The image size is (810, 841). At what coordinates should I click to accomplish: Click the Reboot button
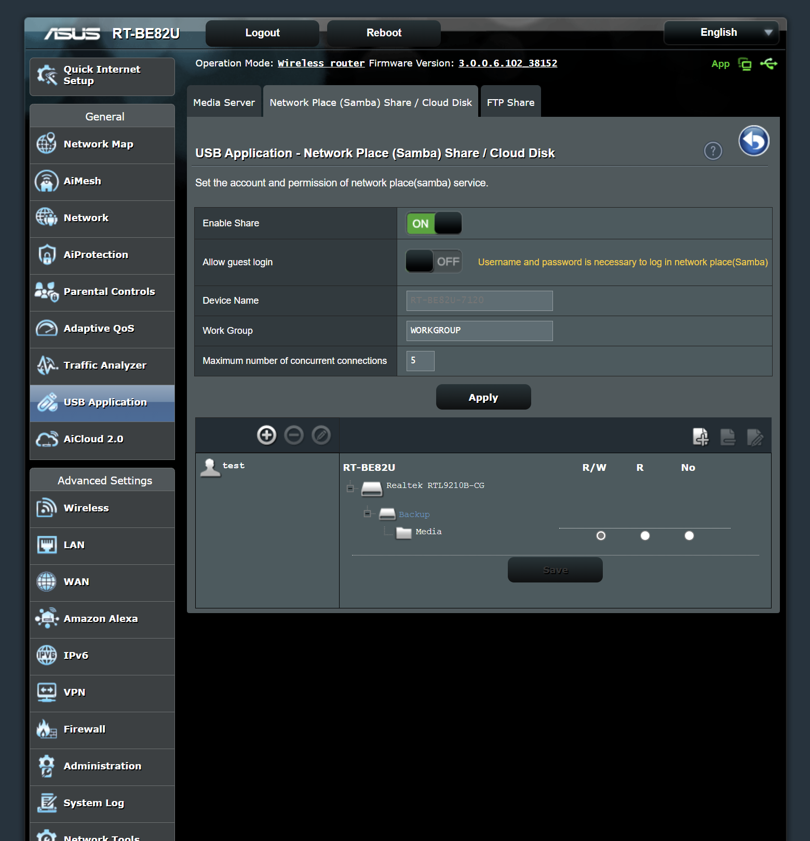(x=384, y=33)
